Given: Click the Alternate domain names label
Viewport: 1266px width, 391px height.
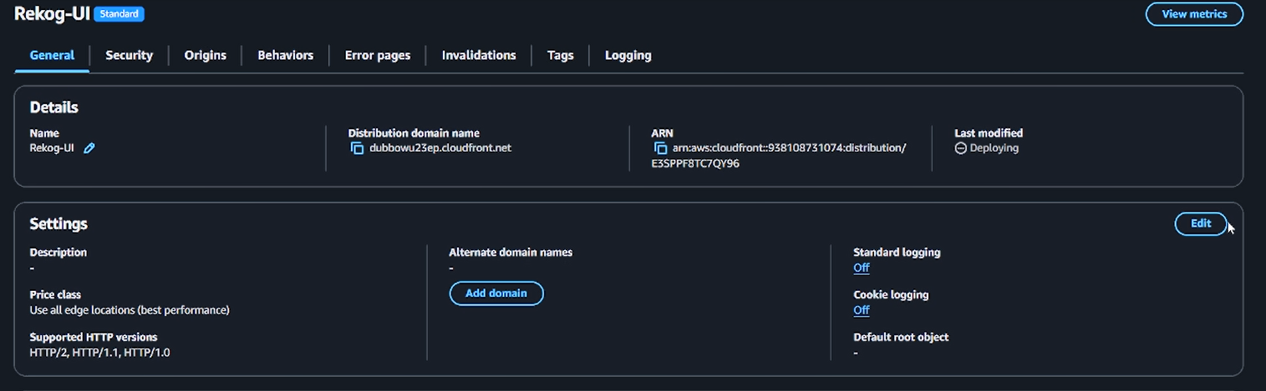Looking at the screenshot, I should tap(511, 252).
